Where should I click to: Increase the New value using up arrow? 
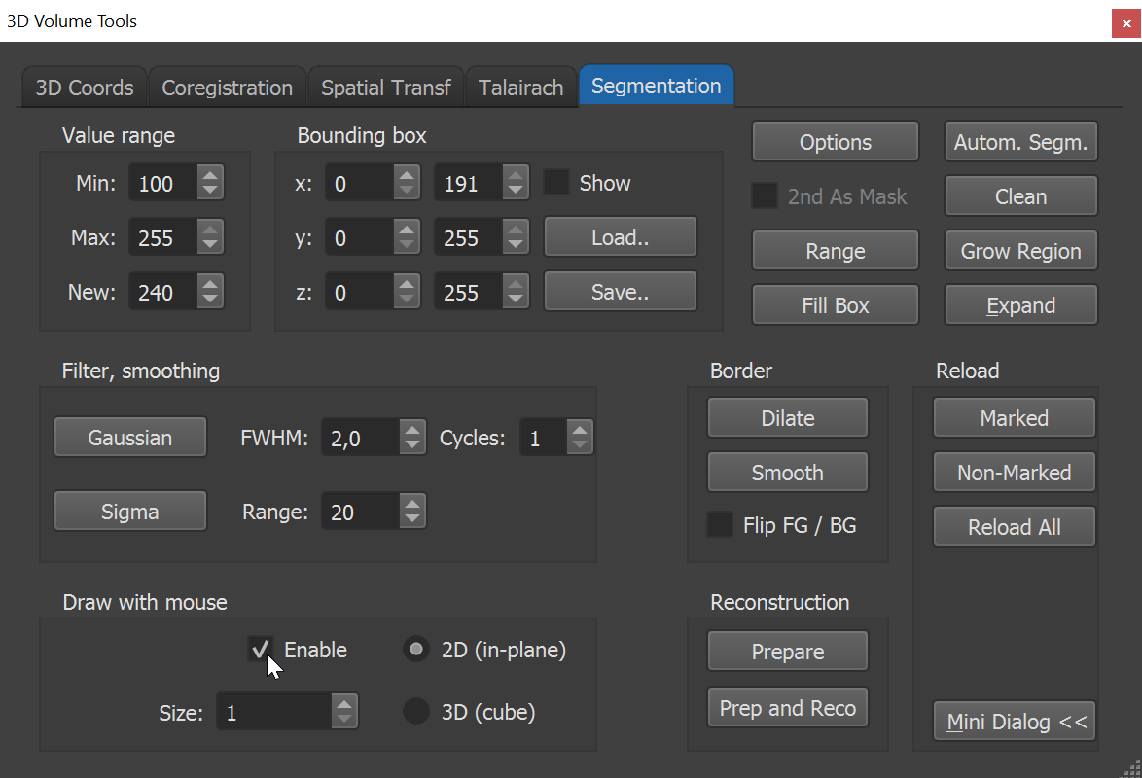tap(210, 284)
